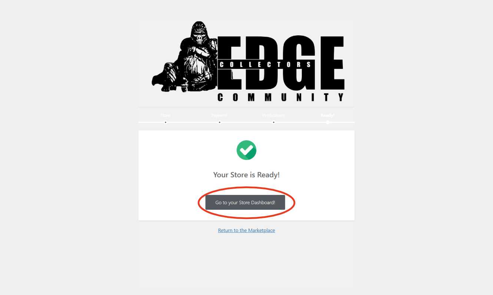Viewport: 493px width, 295px height.
Task: Select the Store step dot
Action: coord(165,122)
